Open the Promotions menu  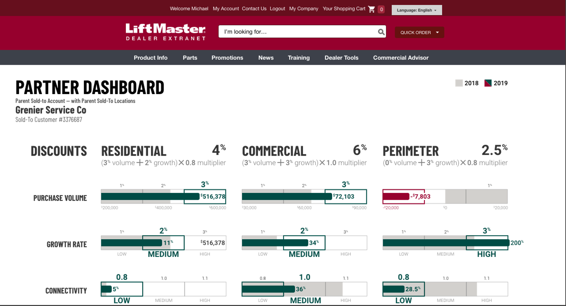tap(227, 58)
